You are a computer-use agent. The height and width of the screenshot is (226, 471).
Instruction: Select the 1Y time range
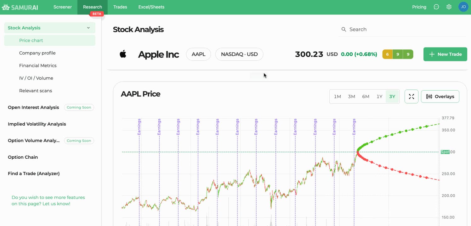tap(379, 97)
